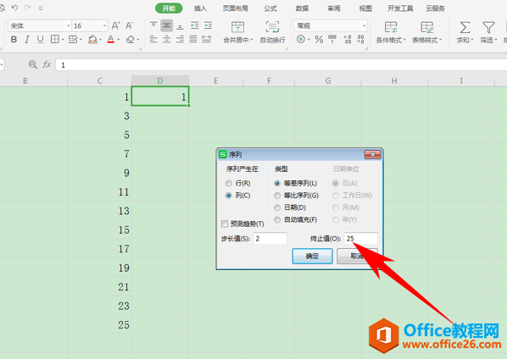Confirm the Series dialog with OK

(x=312, y=256)
